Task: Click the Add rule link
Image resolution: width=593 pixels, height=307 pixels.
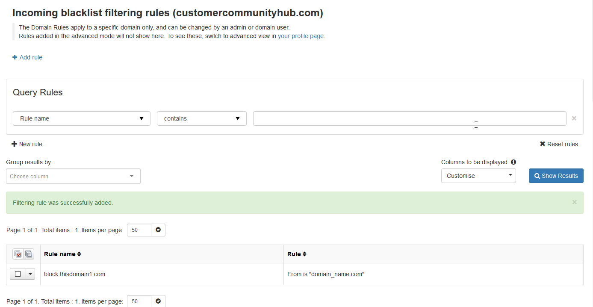Action: point(27,57)
